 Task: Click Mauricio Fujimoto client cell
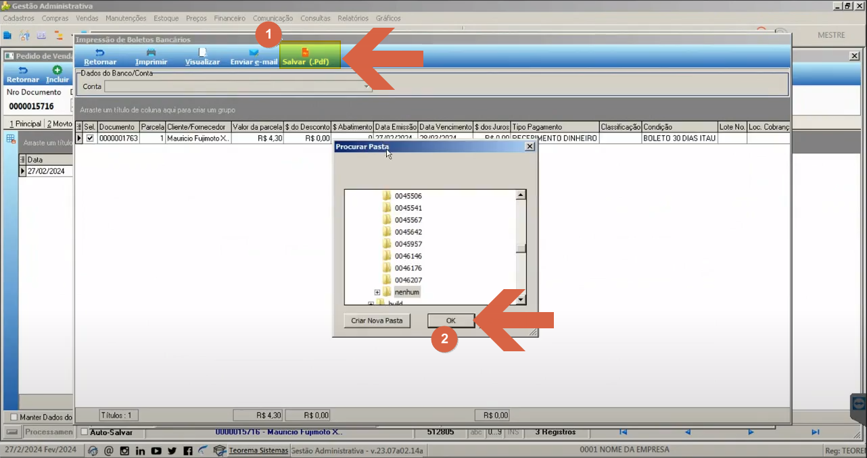(197, 138)
